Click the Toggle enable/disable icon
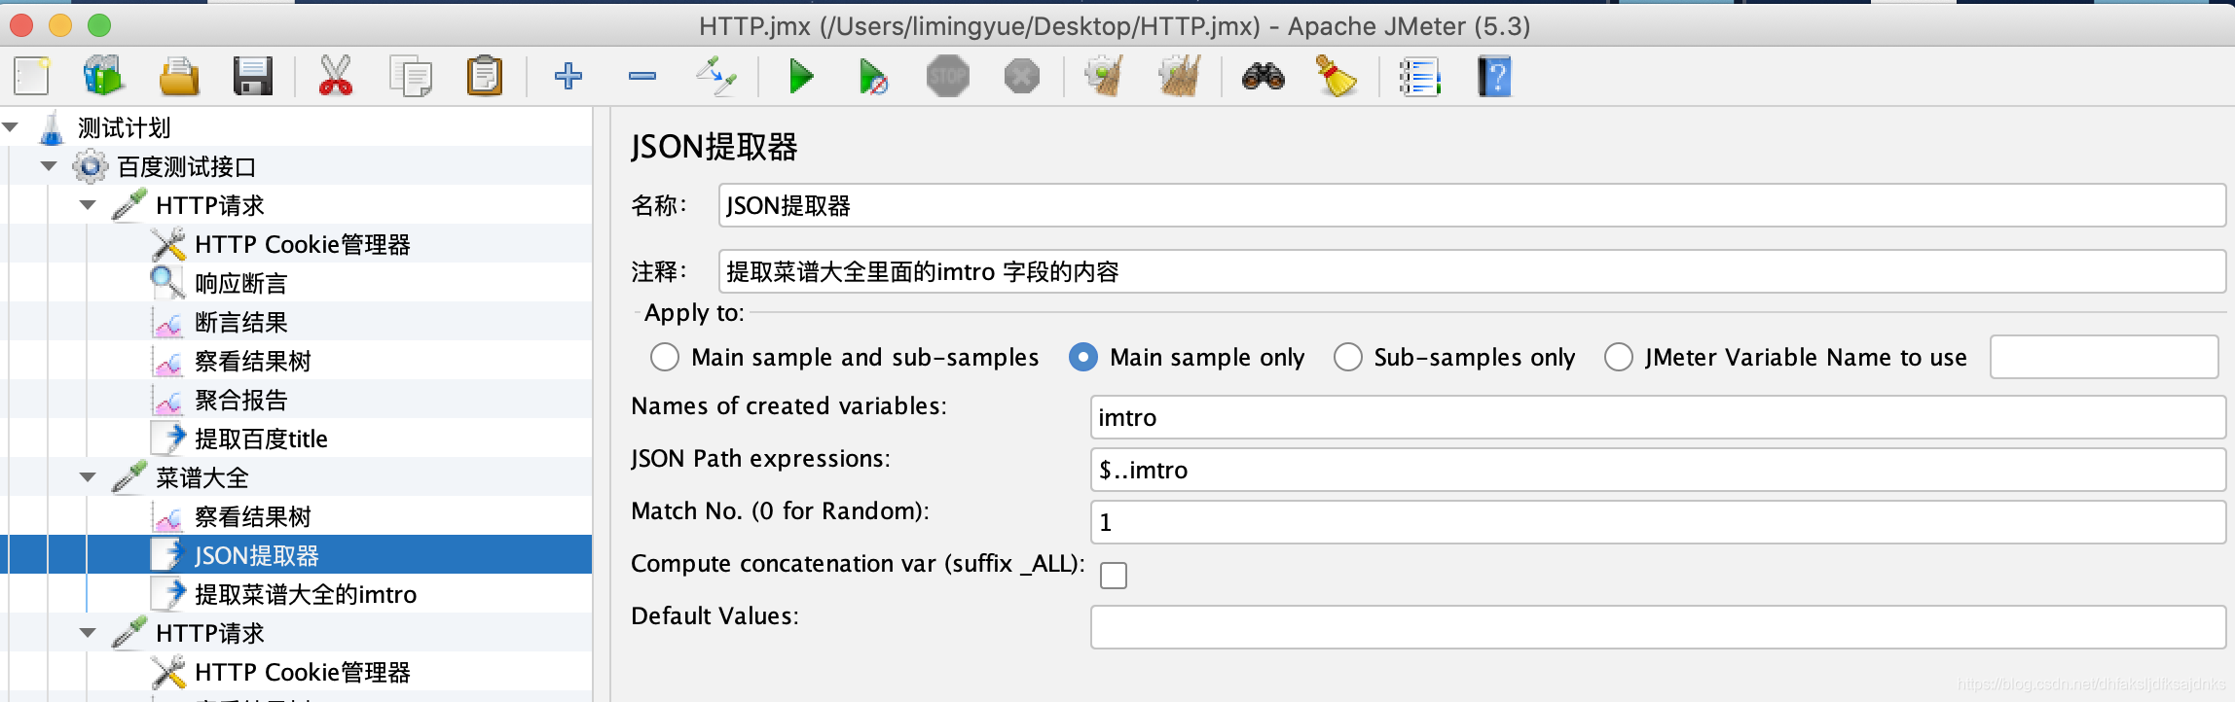Image resolution: width=2235 pixels, height=702 pixels. tap(716, 76)
